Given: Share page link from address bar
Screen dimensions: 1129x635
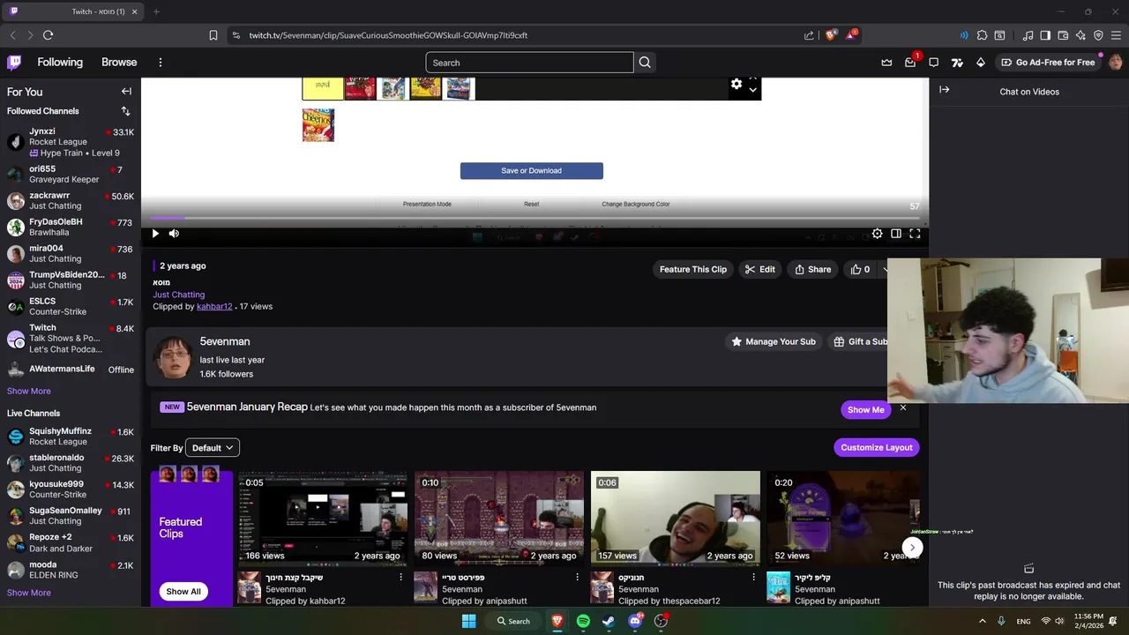Looking at the screenshot, I should (x=809, y=35).
